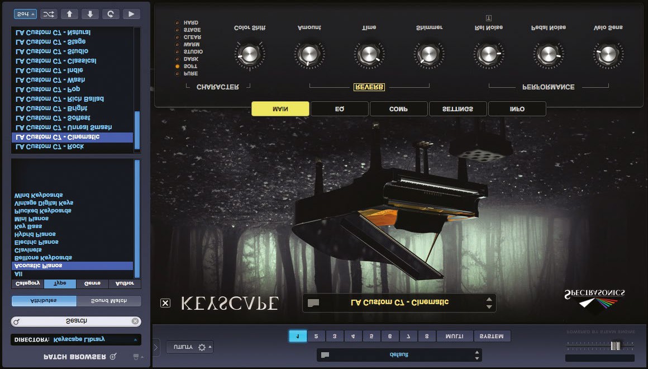
Task: Select part 8 button
Action: click(x=427, y=336)
